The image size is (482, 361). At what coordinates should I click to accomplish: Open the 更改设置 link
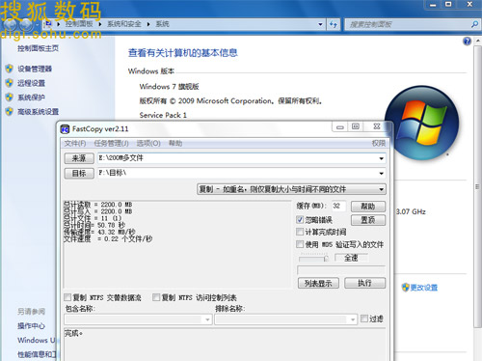tap(424, 288)
